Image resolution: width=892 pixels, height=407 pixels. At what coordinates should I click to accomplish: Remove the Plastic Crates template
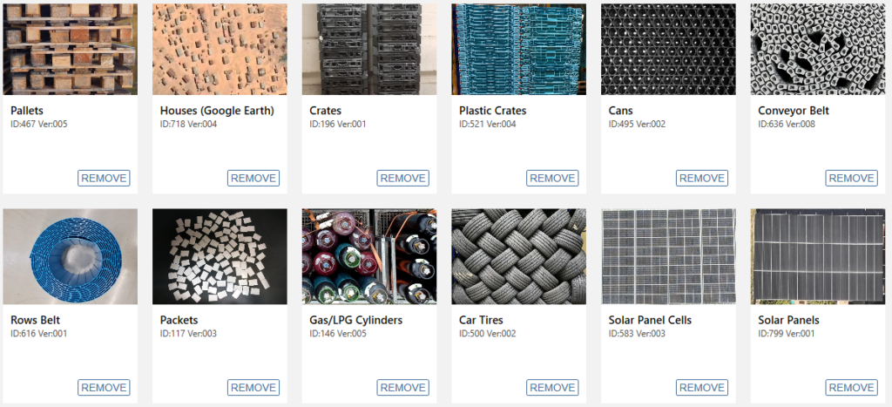point(552,178)
